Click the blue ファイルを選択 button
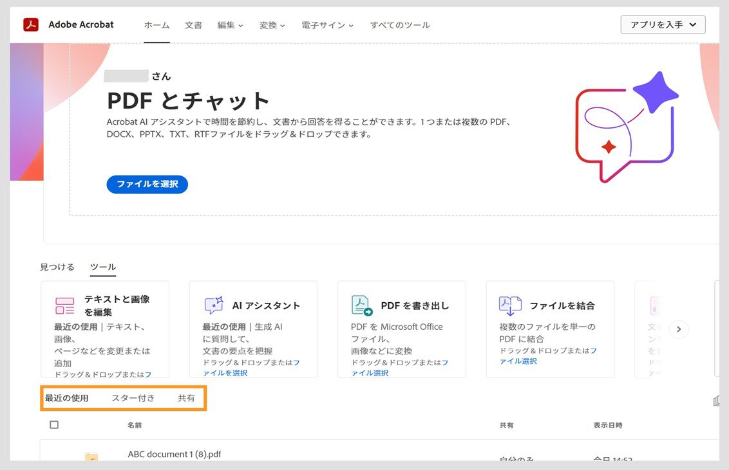The height and width of the screenshot is (470, 729). (x=147, y=185)
